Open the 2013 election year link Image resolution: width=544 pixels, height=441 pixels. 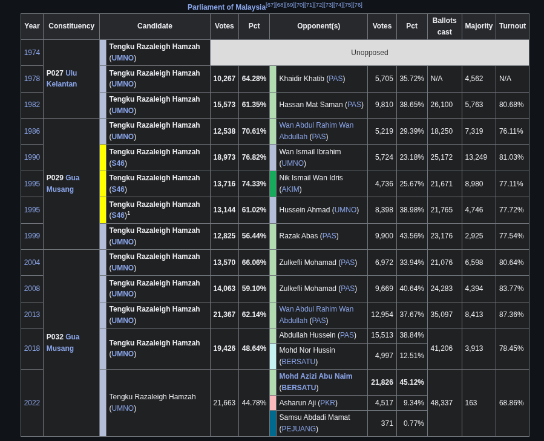click(x=32, y=315)
